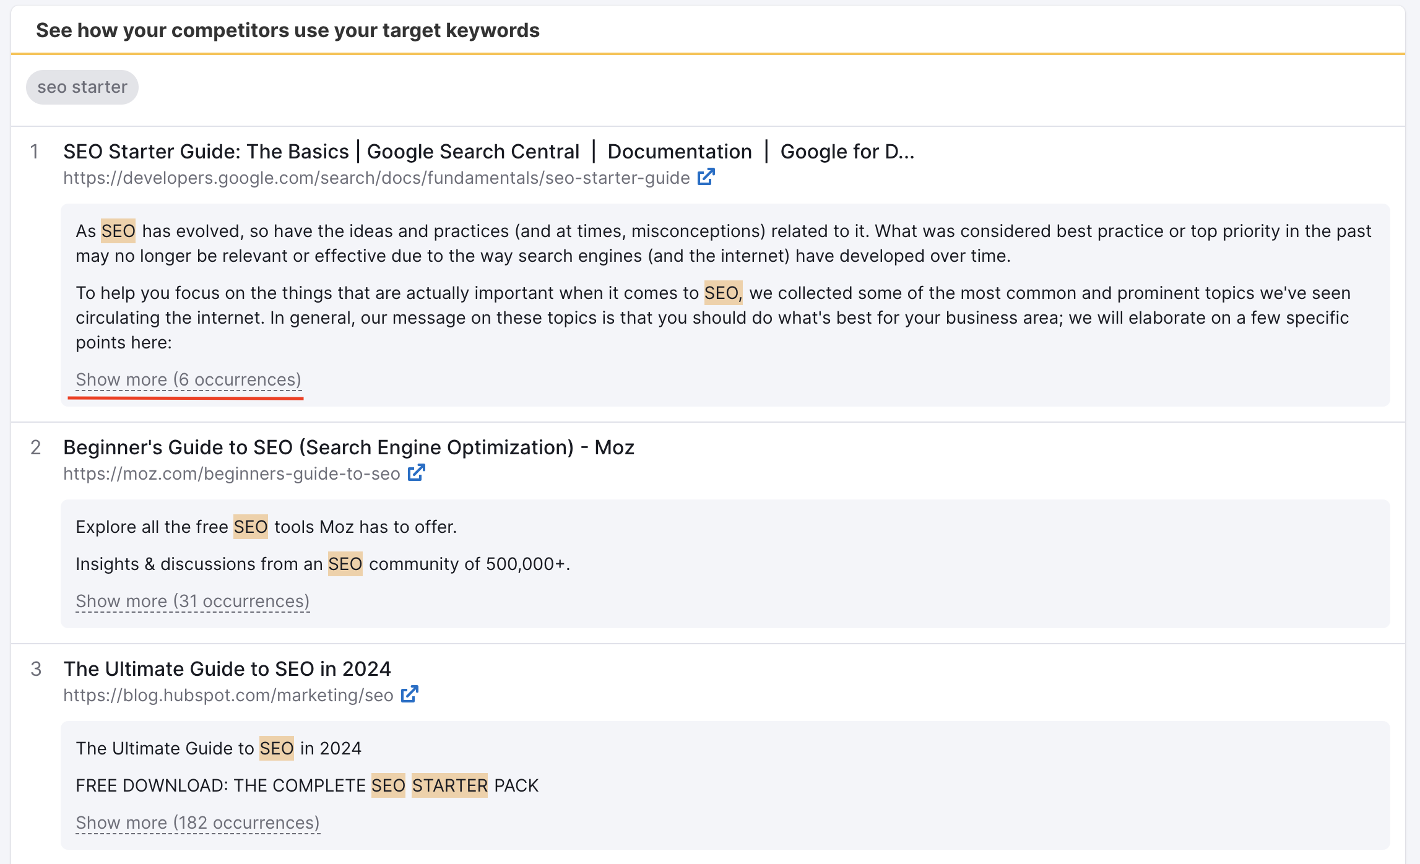The height and width of the screenshot is (864, 1420).
Task: Click the blog.hubspot.com/marketing/seo URL
Action: coord(227,694)
